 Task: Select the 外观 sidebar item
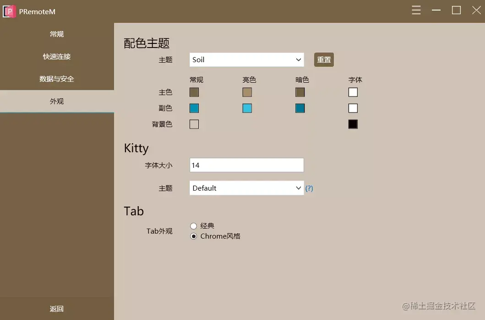[56, 101]
